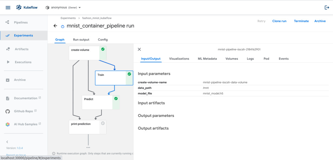Open Executions in sidebar
Viewport: 333px width, 160px height.
(23, 62)
